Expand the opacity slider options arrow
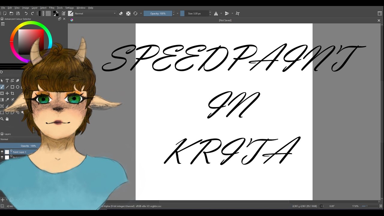 point(178,13)
